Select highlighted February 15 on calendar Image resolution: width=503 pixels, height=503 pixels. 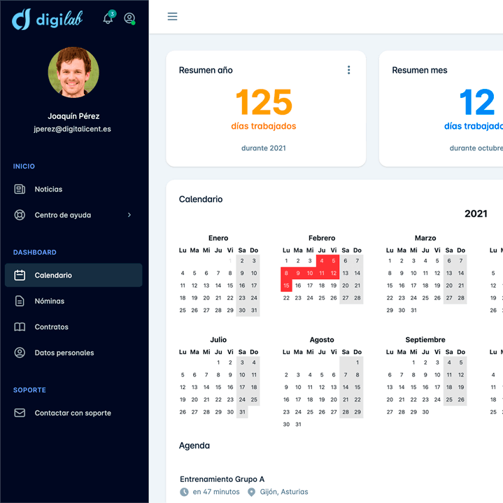[286, 285]
